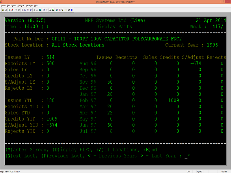Viewport: 231px width, 173px height.
Task: Click the greyed smaller font icon
Action: 37,10
